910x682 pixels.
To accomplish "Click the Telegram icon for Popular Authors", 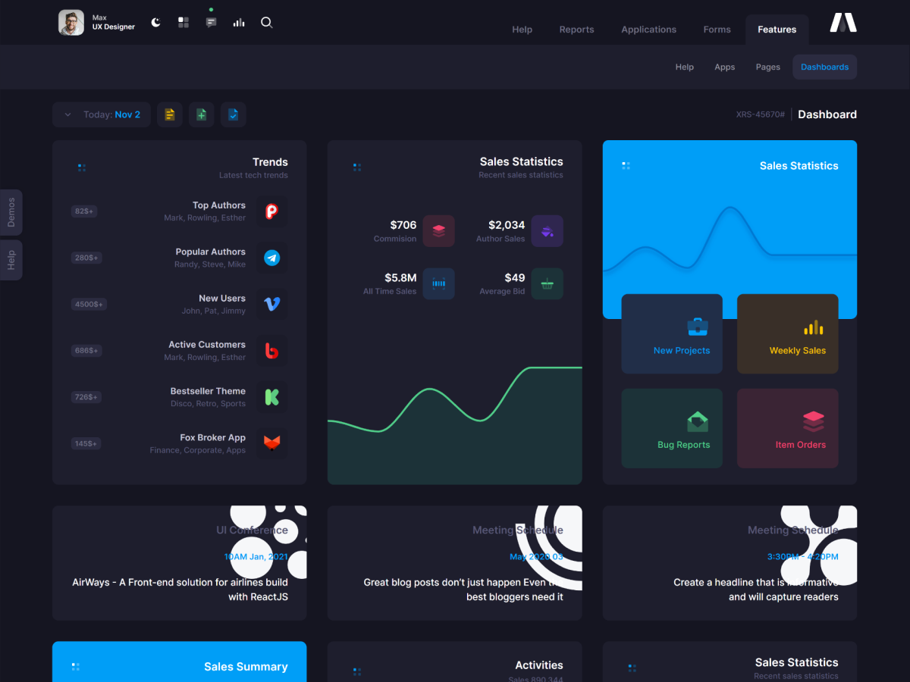I will click(x=271, y=258).
